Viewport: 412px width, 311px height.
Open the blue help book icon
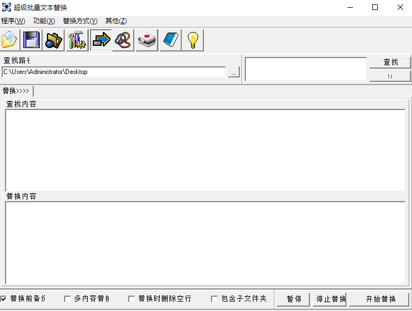point(170,40)
